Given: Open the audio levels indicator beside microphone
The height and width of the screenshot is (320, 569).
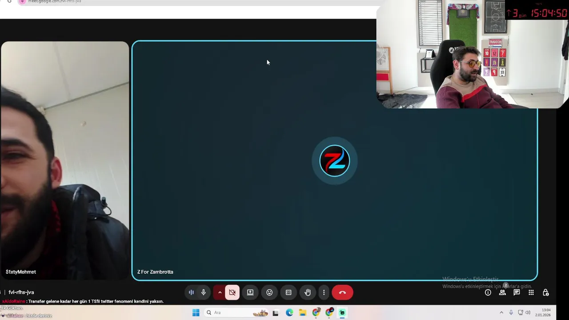Looking at the screenshot, I should [x=191, y=292].
